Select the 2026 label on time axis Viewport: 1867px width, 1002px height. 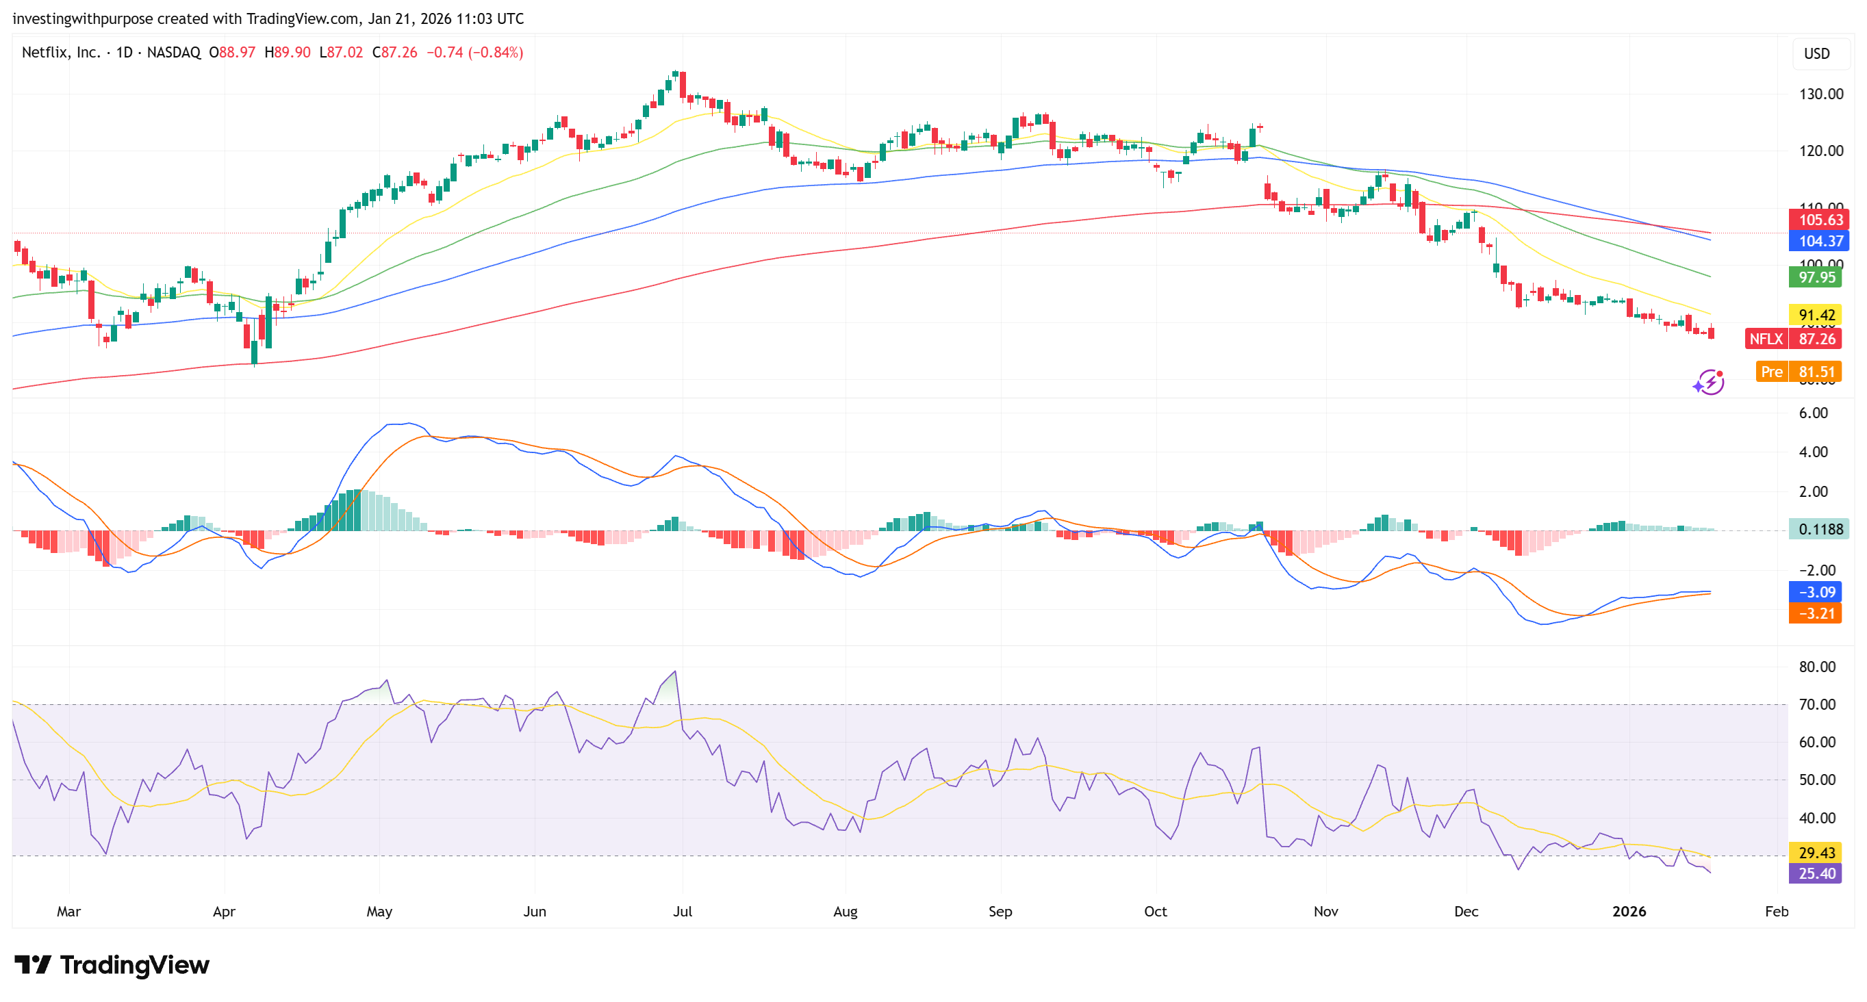click(1629, 912)
